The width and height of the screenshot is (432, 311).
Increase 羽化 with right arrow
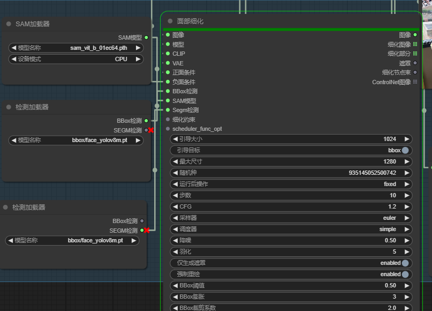click(x=407, y=251)
